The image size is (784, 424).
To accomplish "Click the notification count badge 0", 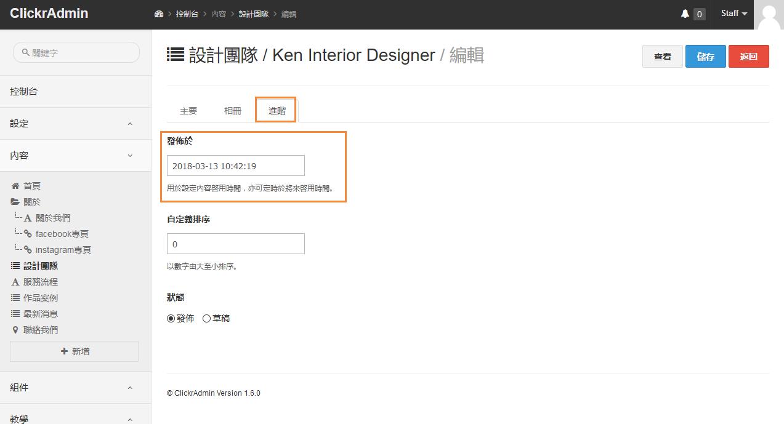I will click(x=699, y=14).
